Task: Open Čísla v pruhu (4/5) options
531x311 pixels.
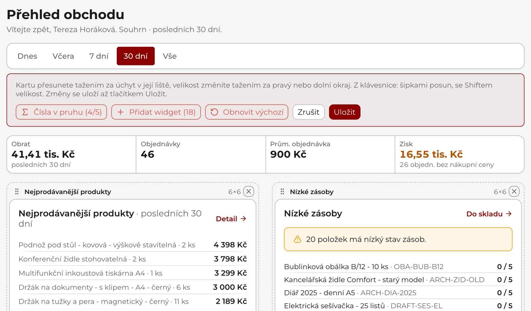Action: point(61,112)
